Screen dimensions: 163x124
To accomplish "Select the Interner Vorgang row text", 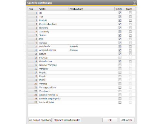I will click(48, 65).
